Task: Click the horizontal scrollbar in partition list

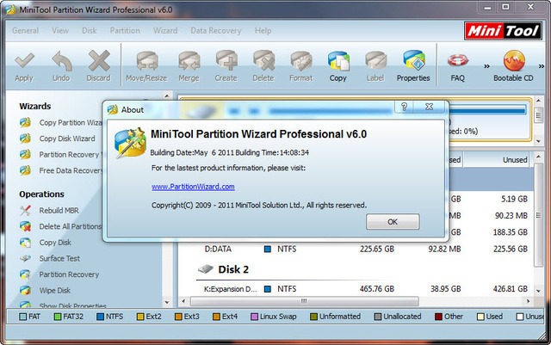Action: pos(304,301)
